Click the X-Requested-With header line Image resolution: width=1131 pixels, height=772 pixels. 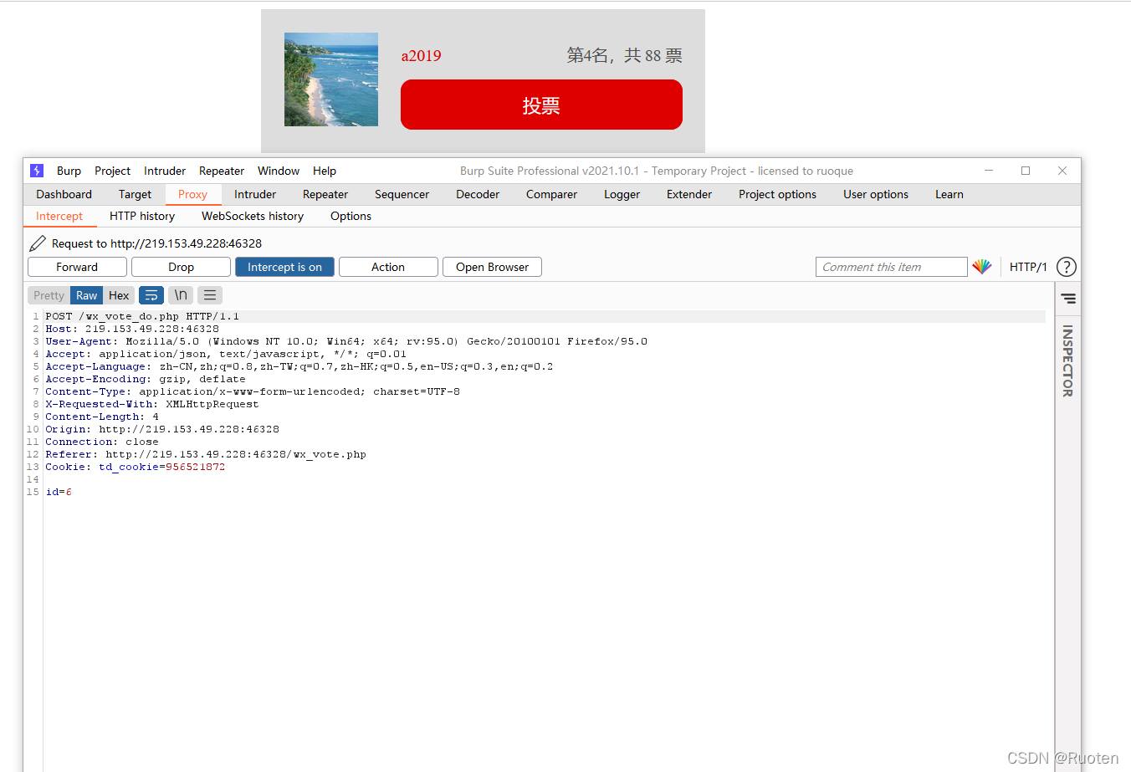[152, 404]
